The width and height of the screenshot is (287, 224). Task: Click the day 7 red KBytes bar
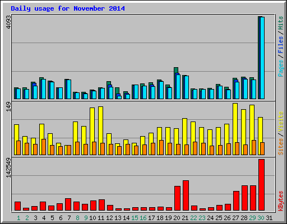pos(68,204)
